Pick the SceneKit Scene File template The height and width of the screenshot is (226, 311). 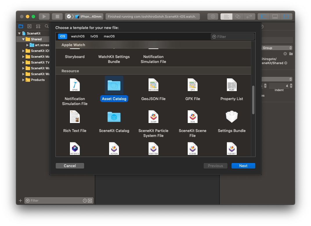coord(192,117)
